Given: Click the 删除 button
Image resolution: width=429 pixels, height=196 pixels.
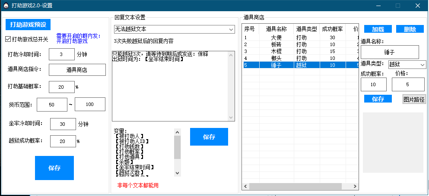Looking at the screenshot, I should pos(410,29).
